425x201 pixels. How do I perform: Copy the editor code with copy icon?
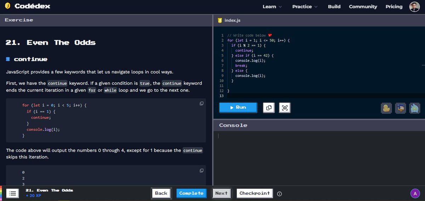tap(268, 108)
